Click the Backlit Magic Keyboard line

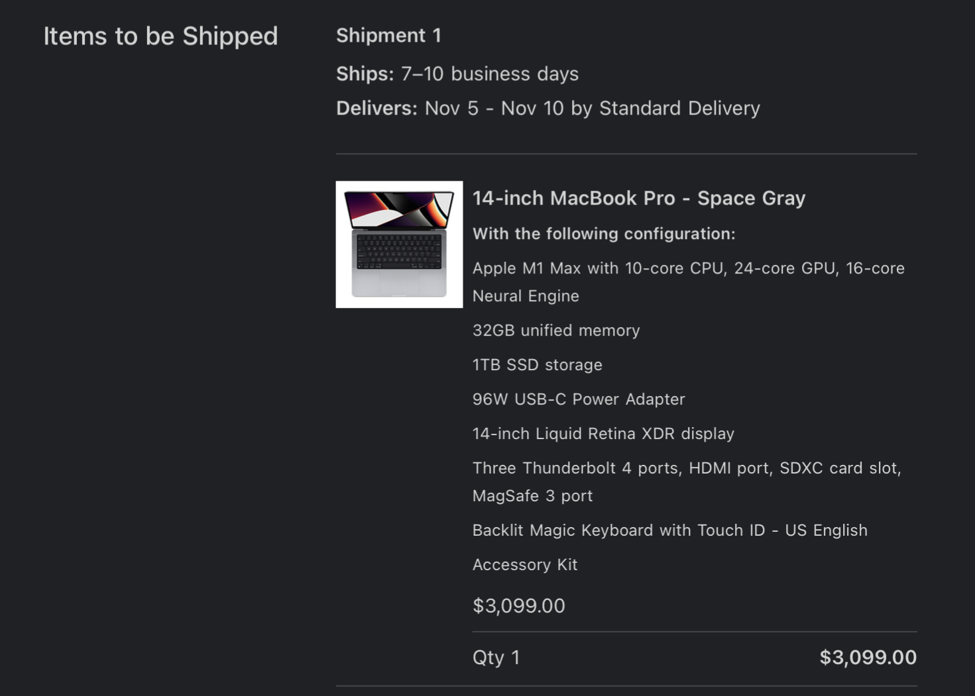pos(669,530)
